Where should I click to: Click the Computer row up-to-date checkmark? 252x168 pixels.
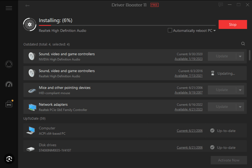coord(212,130)
